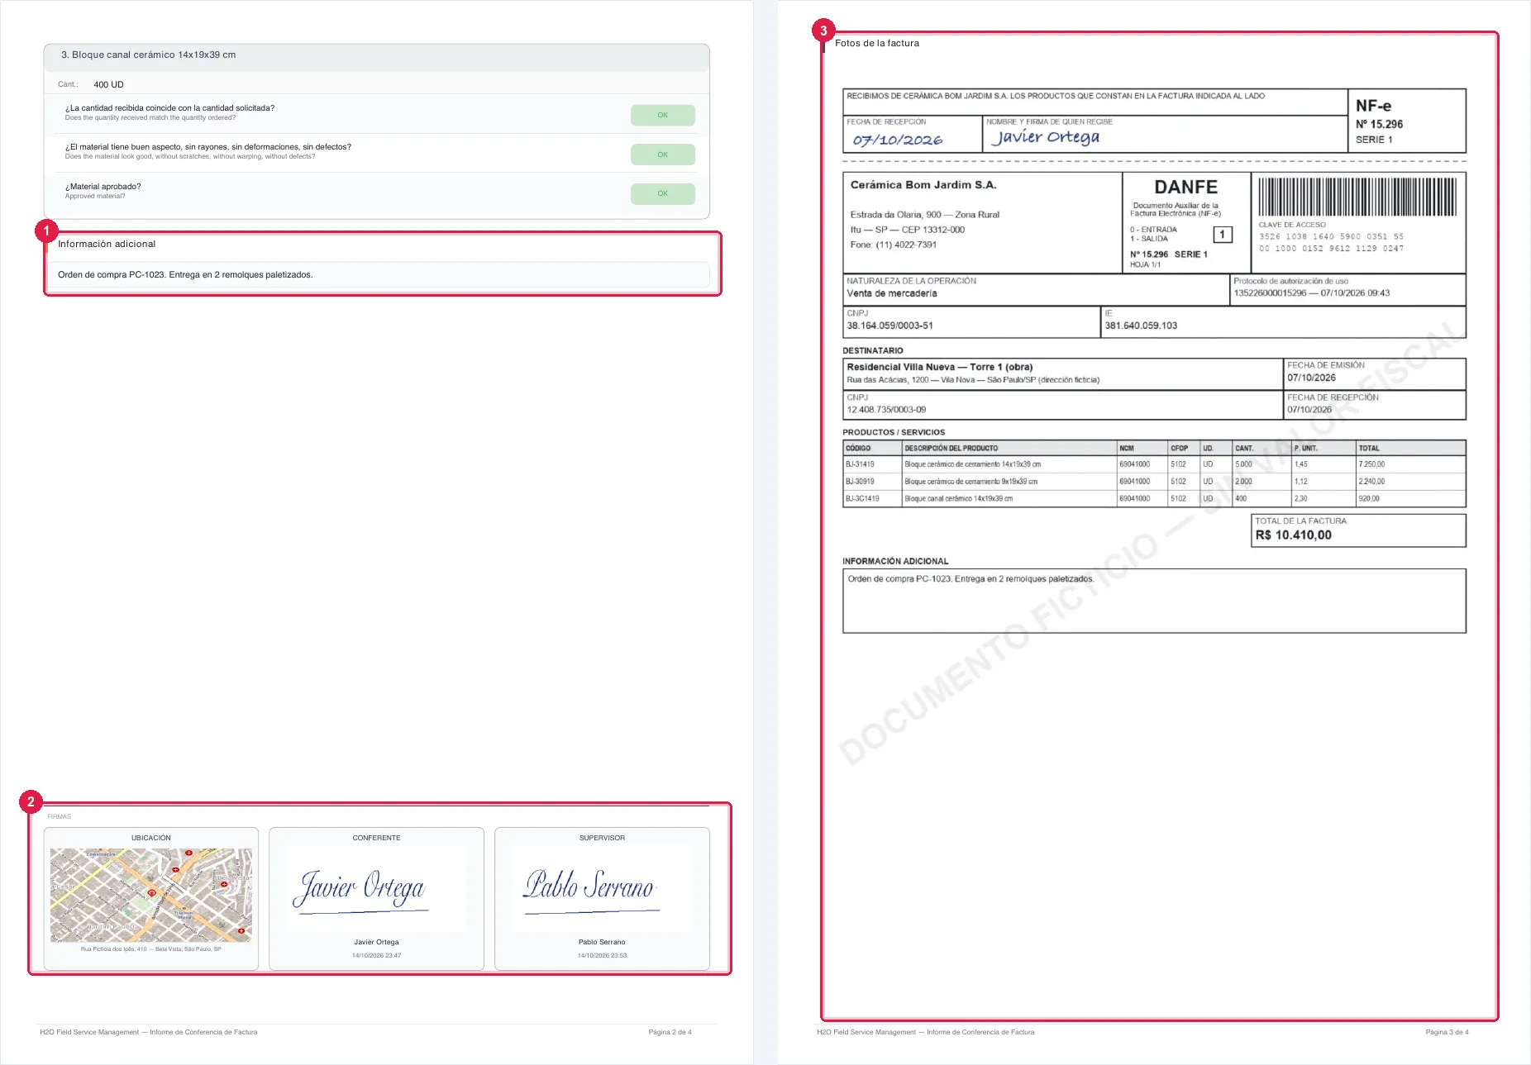Click the 'Cerámica Bom Jardim S.A.' issuer name
Viewport: 1531px width, 1065px height.
pos(923,185)
